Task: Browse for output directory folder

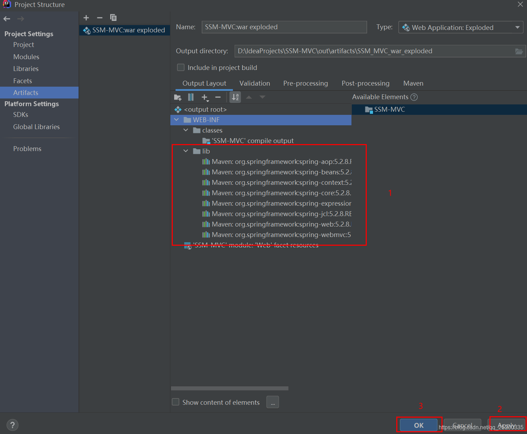Action: tap(519, 52)
